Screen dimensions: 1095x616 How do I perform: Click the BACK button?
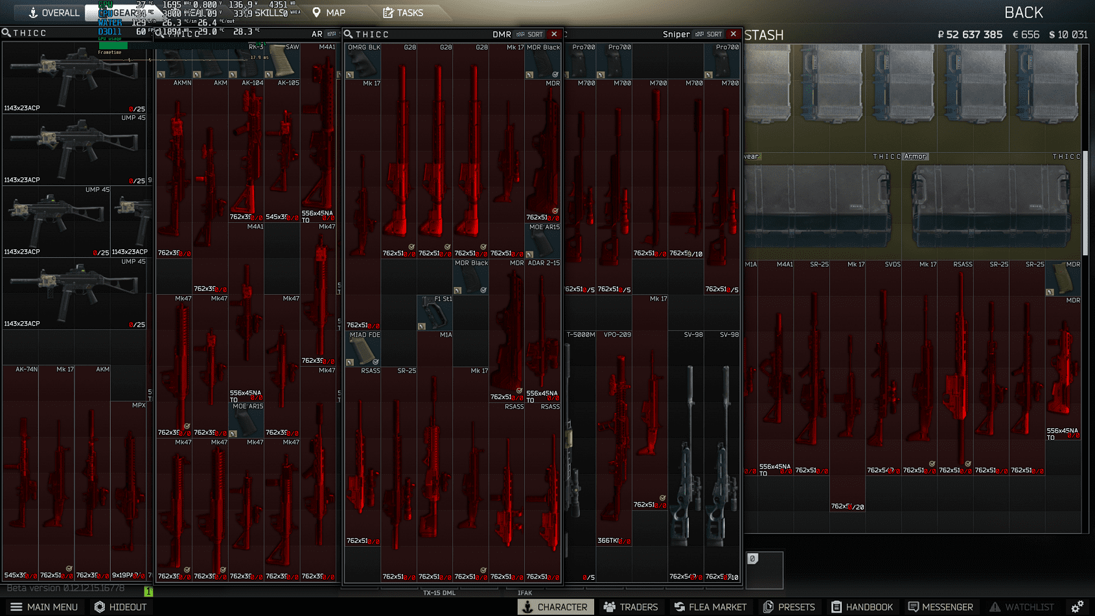[x=1023, y=12]
